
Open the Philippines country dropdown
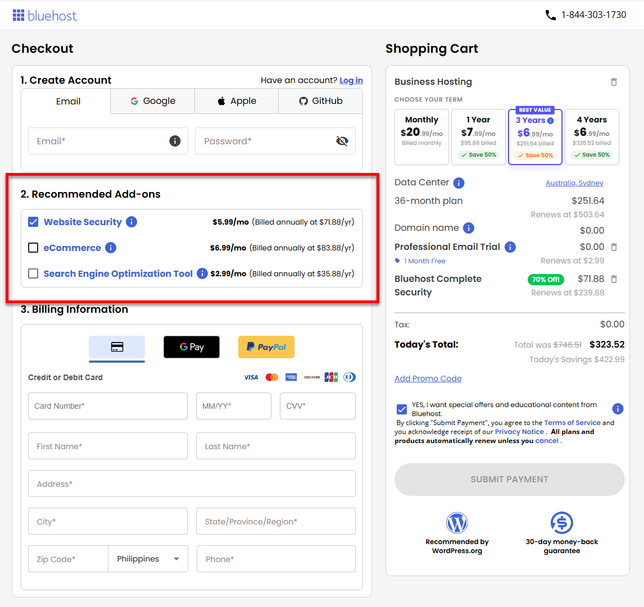pyautogui.click(x=148, y=559)
